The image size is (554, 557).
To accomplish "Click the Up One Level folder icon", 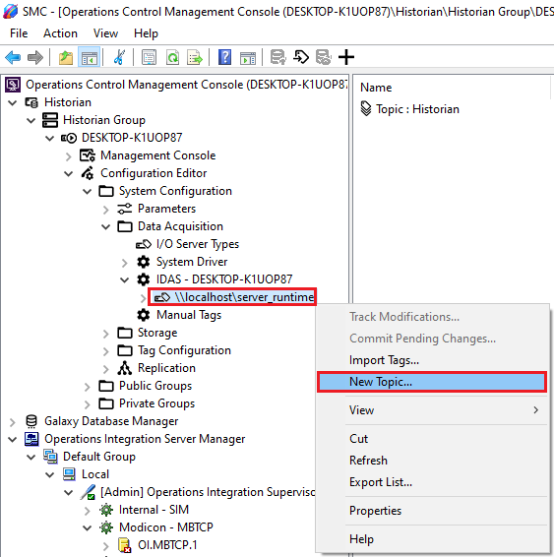I will click(x=66, y=57).
